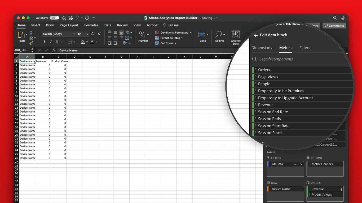
Task: Click the Search magnifier in the title bar
Action: coord(335,18)
